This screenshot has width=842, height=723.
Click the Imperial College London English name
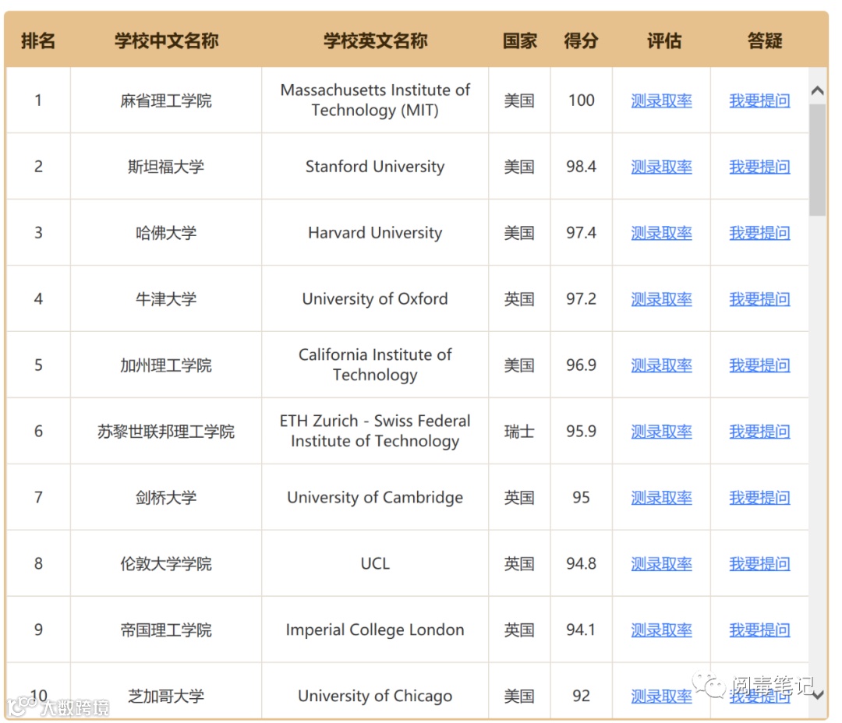pos(375,630)
